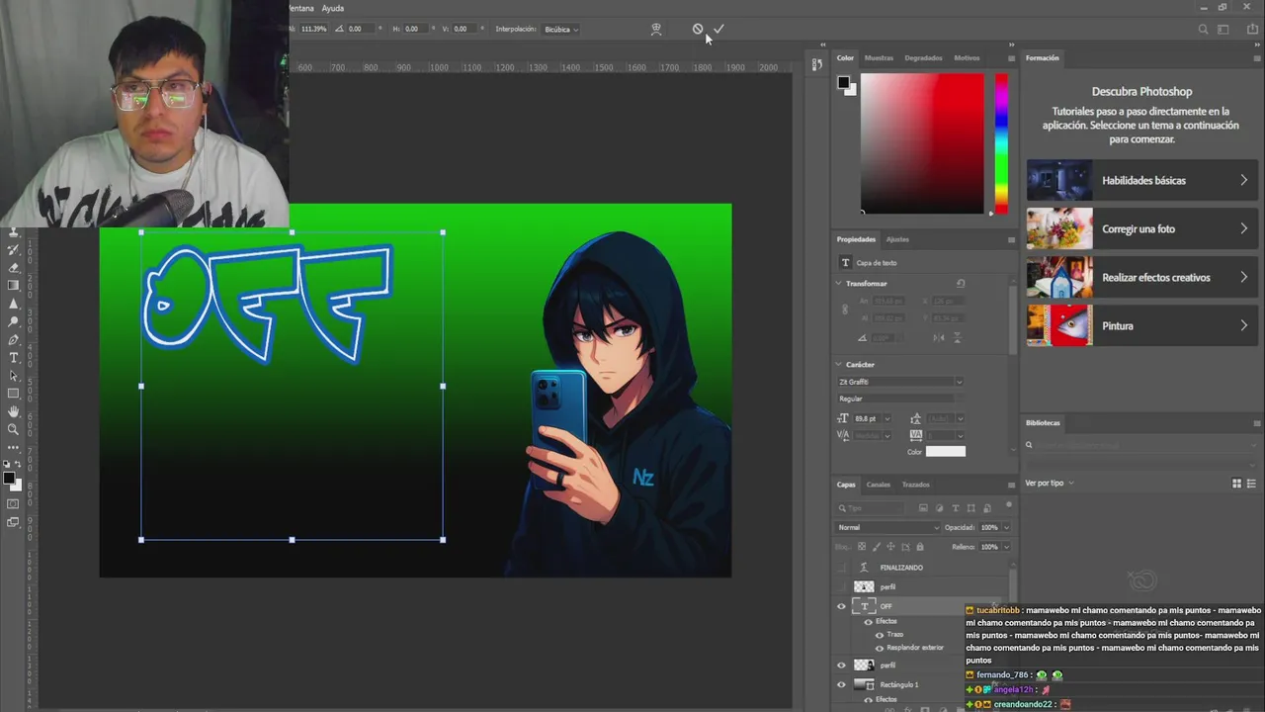Open the Ver por tipo dropdown

pyautogui.click(x=1049, y=483)
